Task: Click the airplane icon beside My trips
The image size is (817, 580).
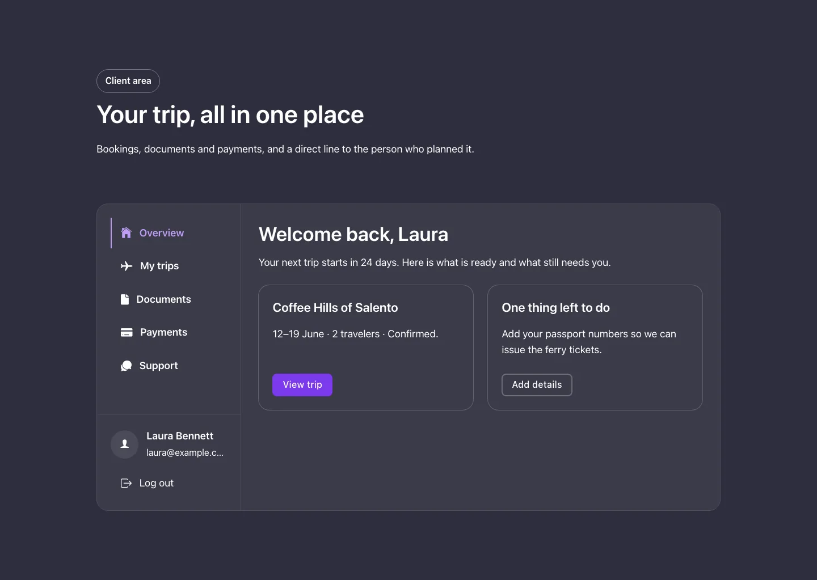Action: click(x=127, y=266)
